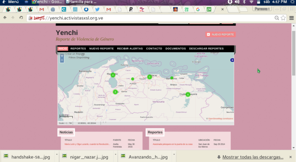The width and height of the screenshot is (296, 162).
Task: Open the map layer switcher plus icon
Action: pos(232,60)
